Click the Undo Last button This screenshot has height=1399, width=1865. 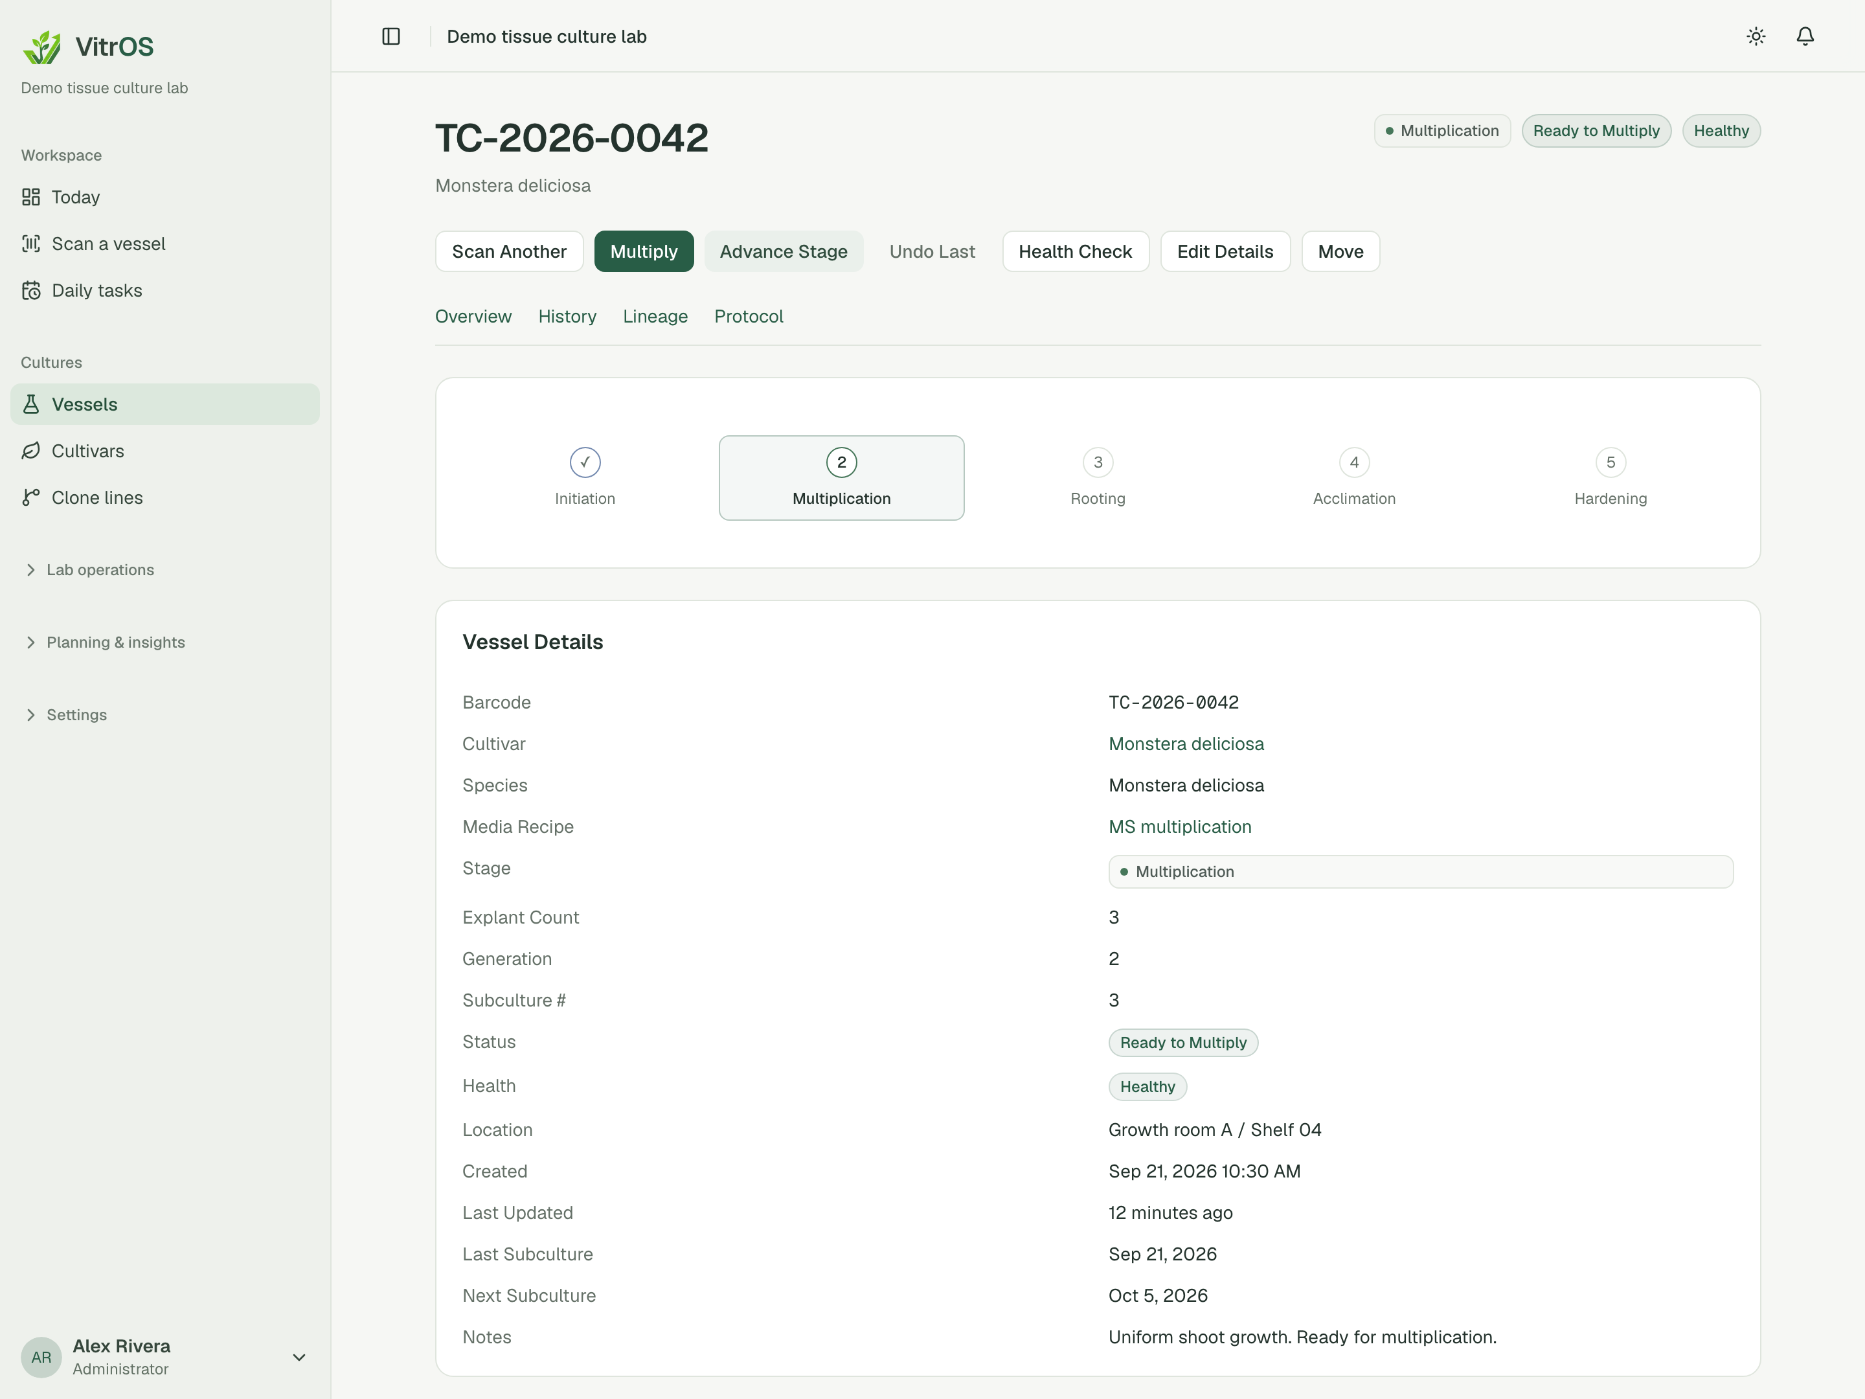point(932,251)
